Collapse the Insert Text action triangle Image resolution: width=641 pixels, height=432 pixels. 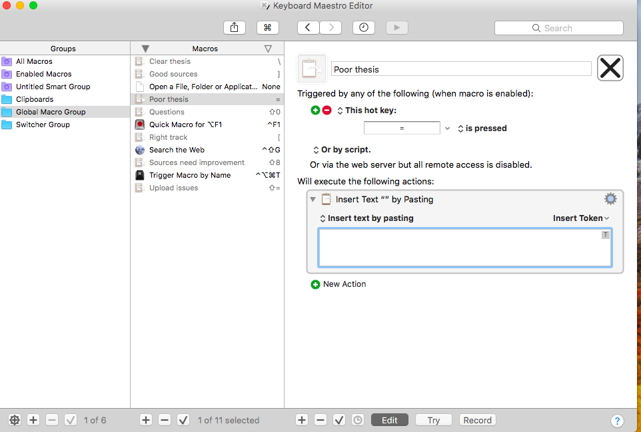point(313,199)
